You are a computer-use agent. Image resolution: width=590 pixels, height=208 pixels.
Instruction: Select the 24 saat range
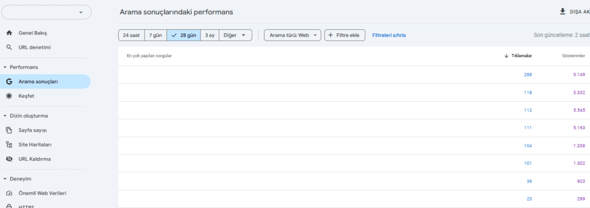tap(131, 35)
